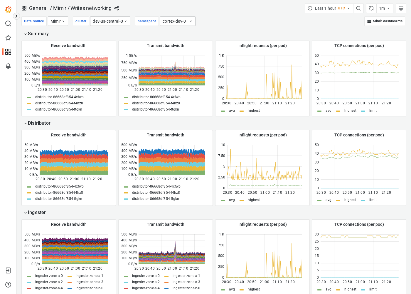Image resolution: width=411 pixels, height=294 pixels.
Task: Zoom out the time range with magnifier icon
Action: (358, 8)
